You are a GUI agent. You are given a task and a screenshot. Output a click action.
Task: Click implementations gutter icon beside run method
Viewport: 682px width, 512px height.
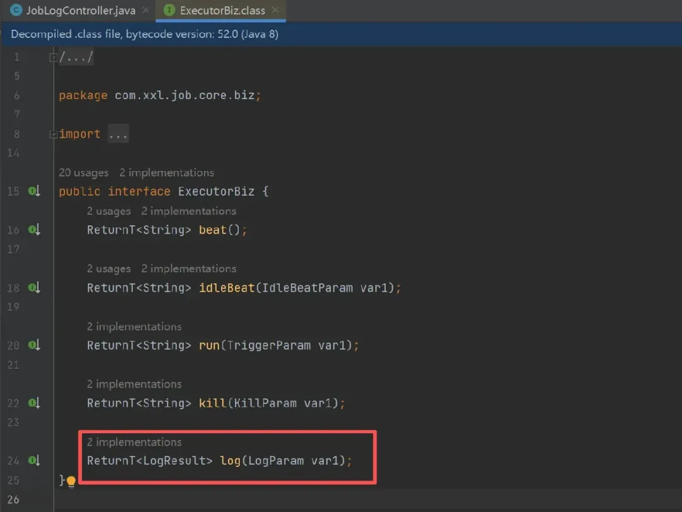coord(34,345)
